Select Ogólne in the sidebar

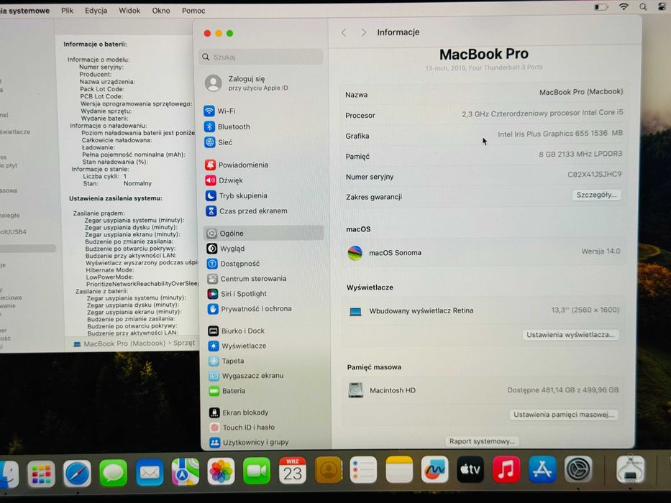263,233
